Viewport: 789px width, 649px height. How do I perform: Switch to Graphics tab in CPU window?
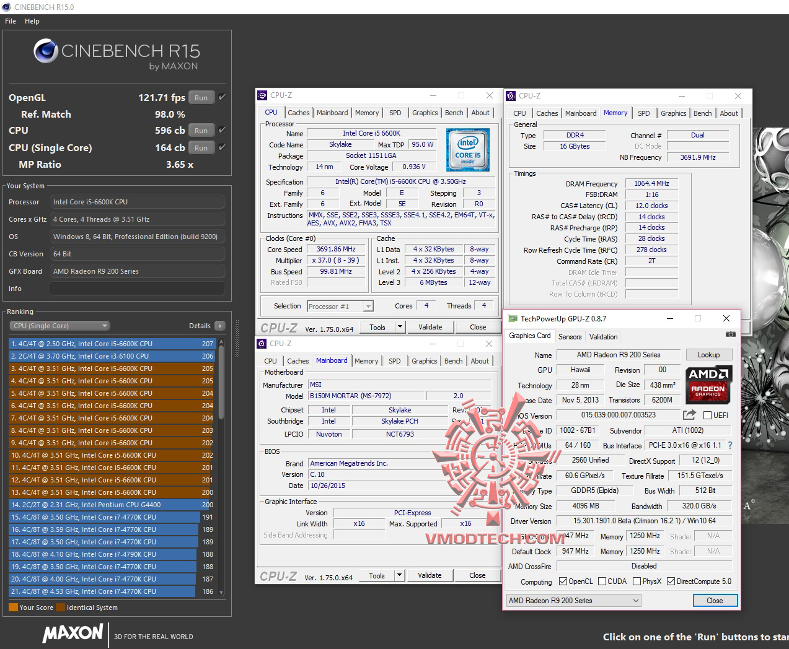pyautogui.click(x=425, y=113)
